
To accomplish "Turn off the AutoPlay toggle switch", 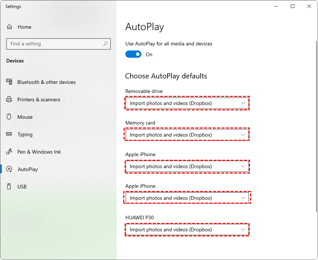I will click(133, 54).
